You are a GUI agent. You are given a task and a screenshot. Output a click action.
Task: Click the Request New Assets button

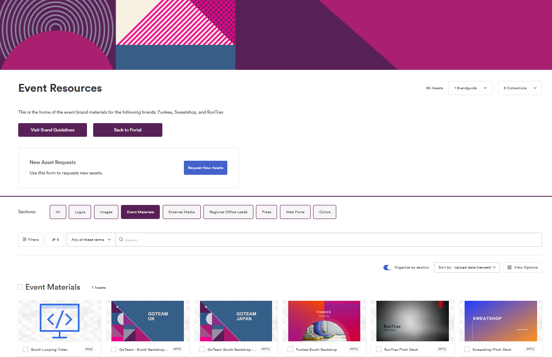[x=205, y=168]
